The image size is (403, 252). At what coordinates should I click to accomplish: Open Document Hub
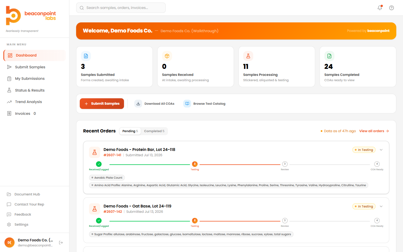(x=35, y=194)
